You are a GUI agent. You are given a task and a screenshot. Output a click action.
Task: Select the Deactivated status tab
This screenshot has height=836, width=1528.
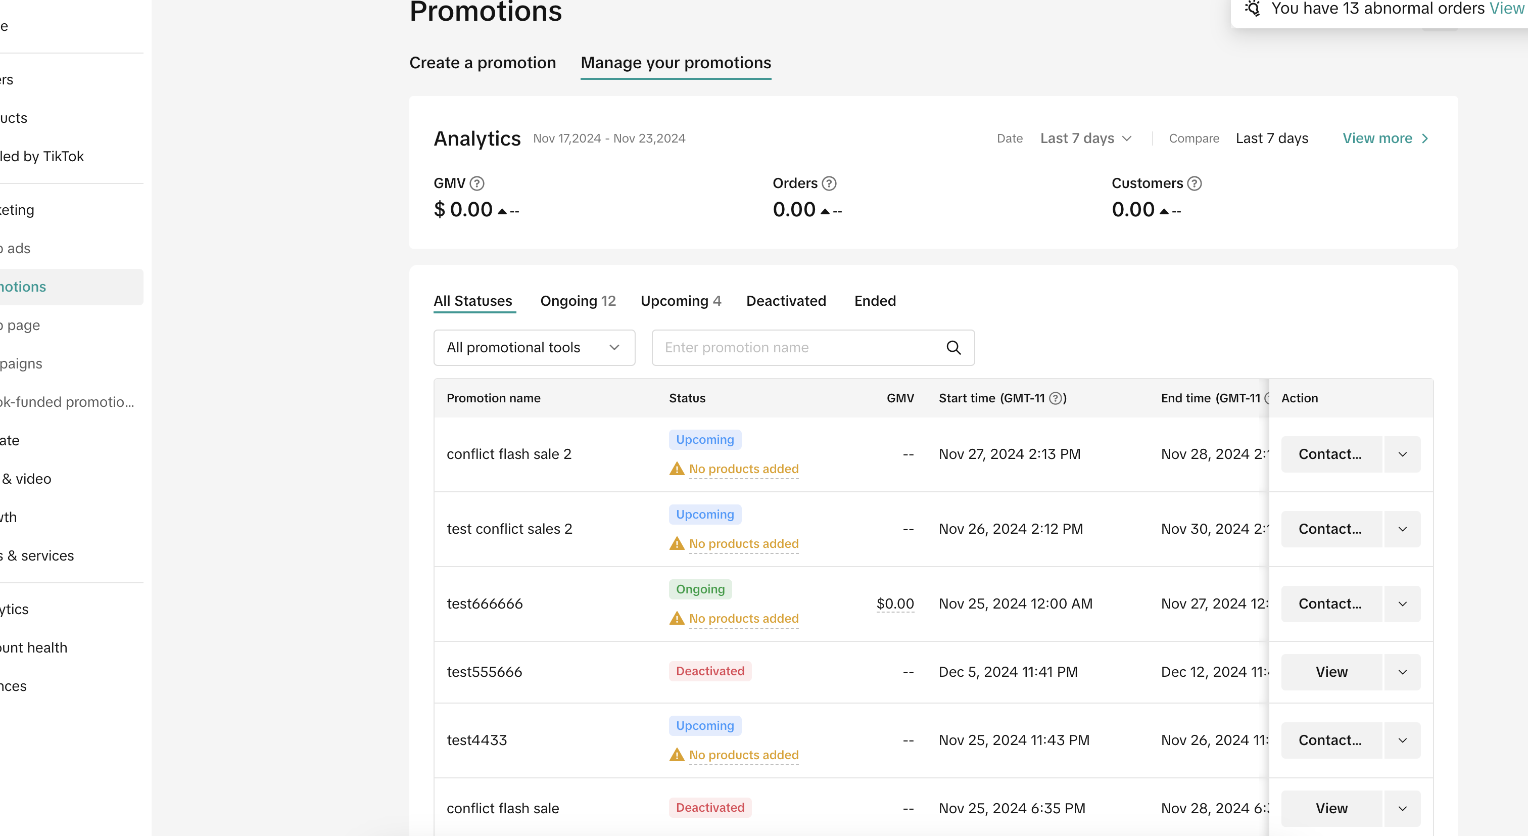coord(786,301)
